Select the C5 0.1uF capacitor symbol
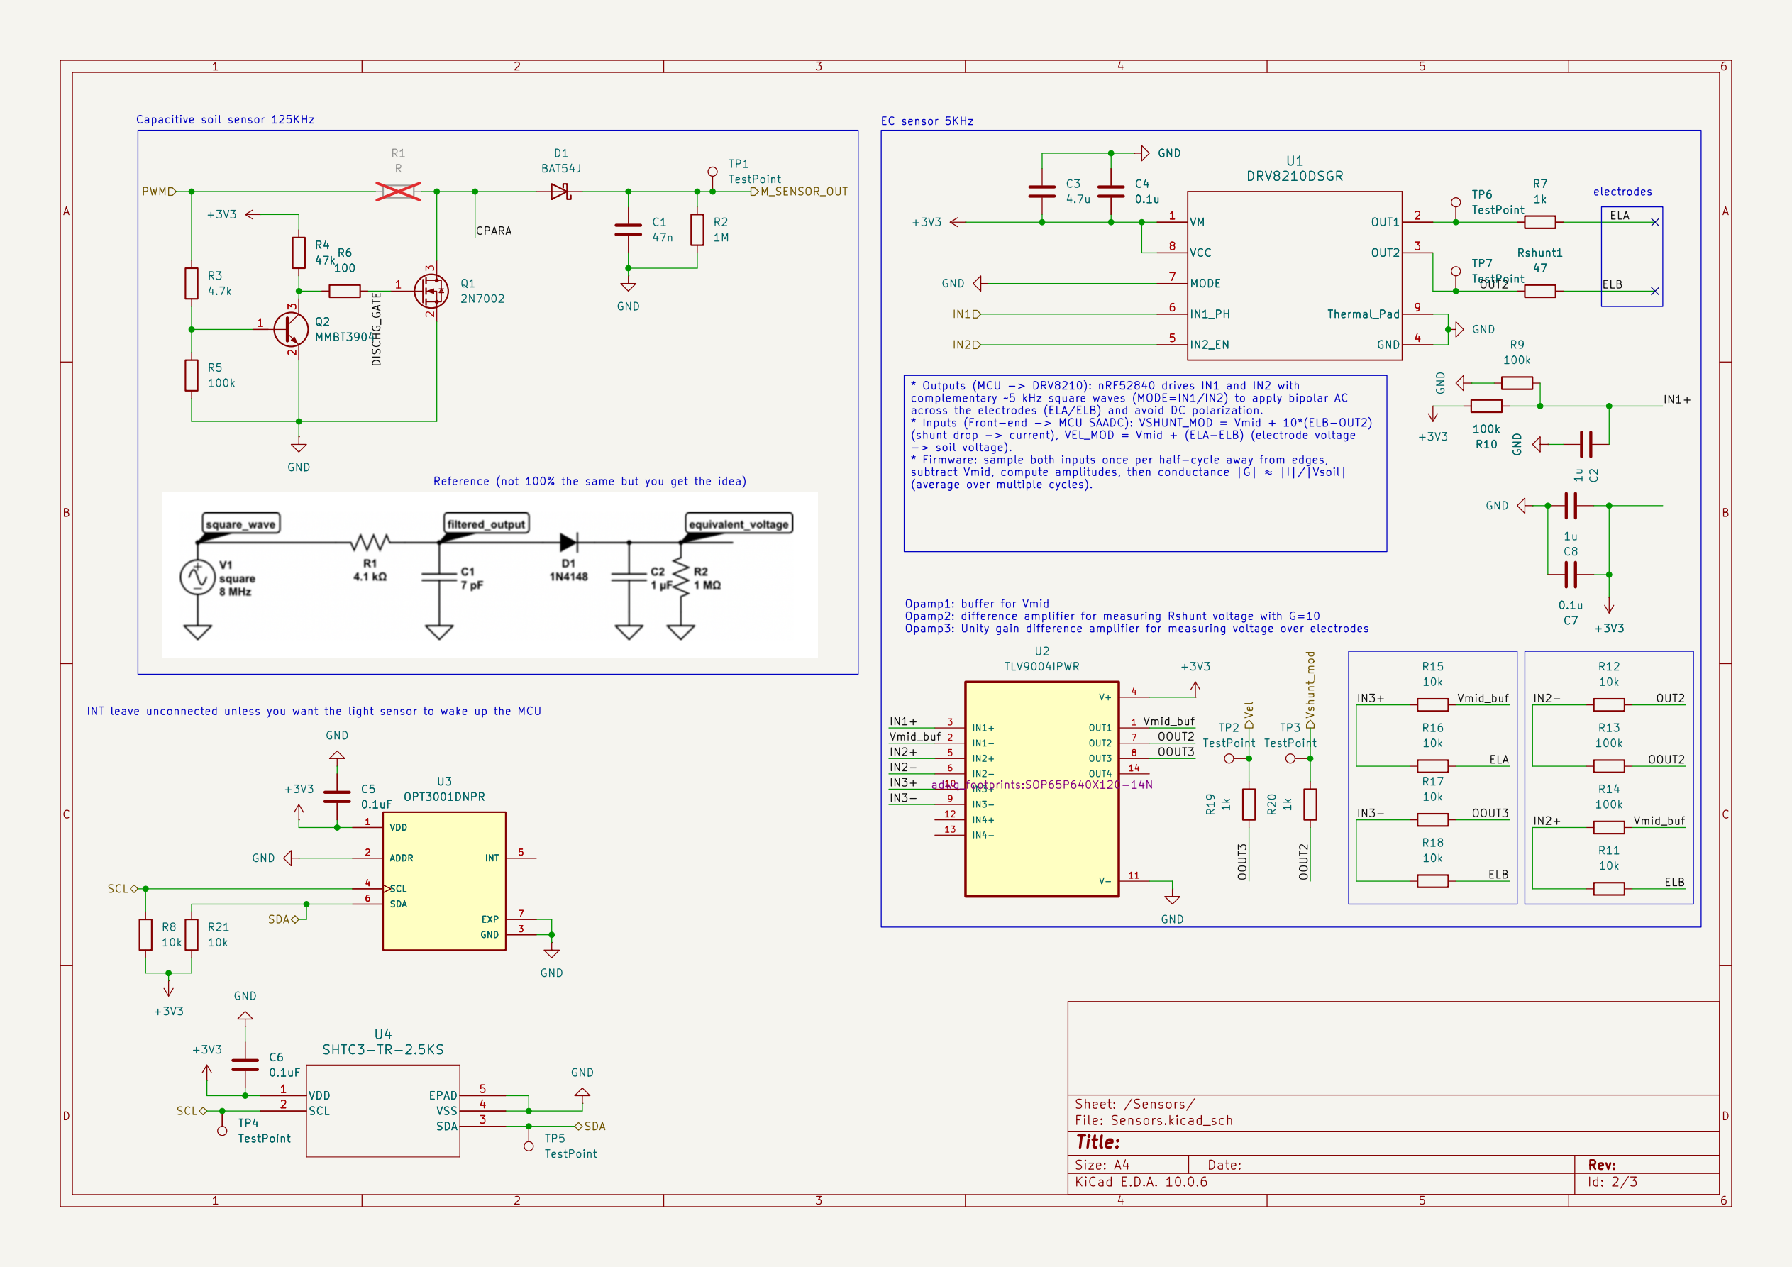Screen dimensions: 1792x1267 [x=337, y=796]
